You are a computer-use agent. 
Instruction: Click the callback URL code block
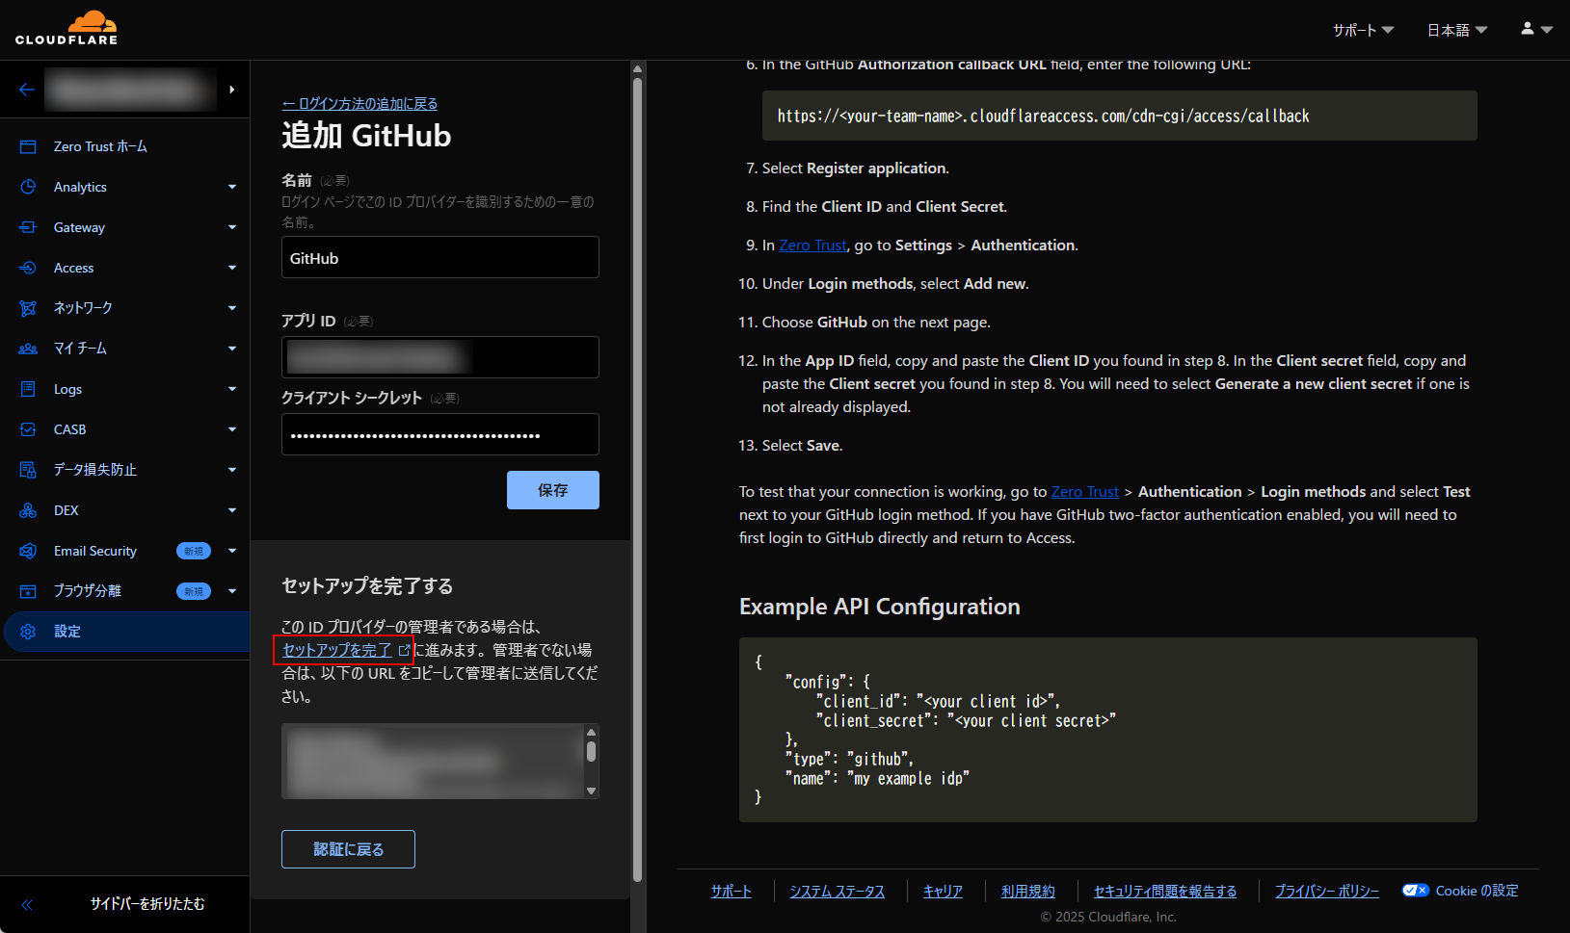(x=1120, y=116)
